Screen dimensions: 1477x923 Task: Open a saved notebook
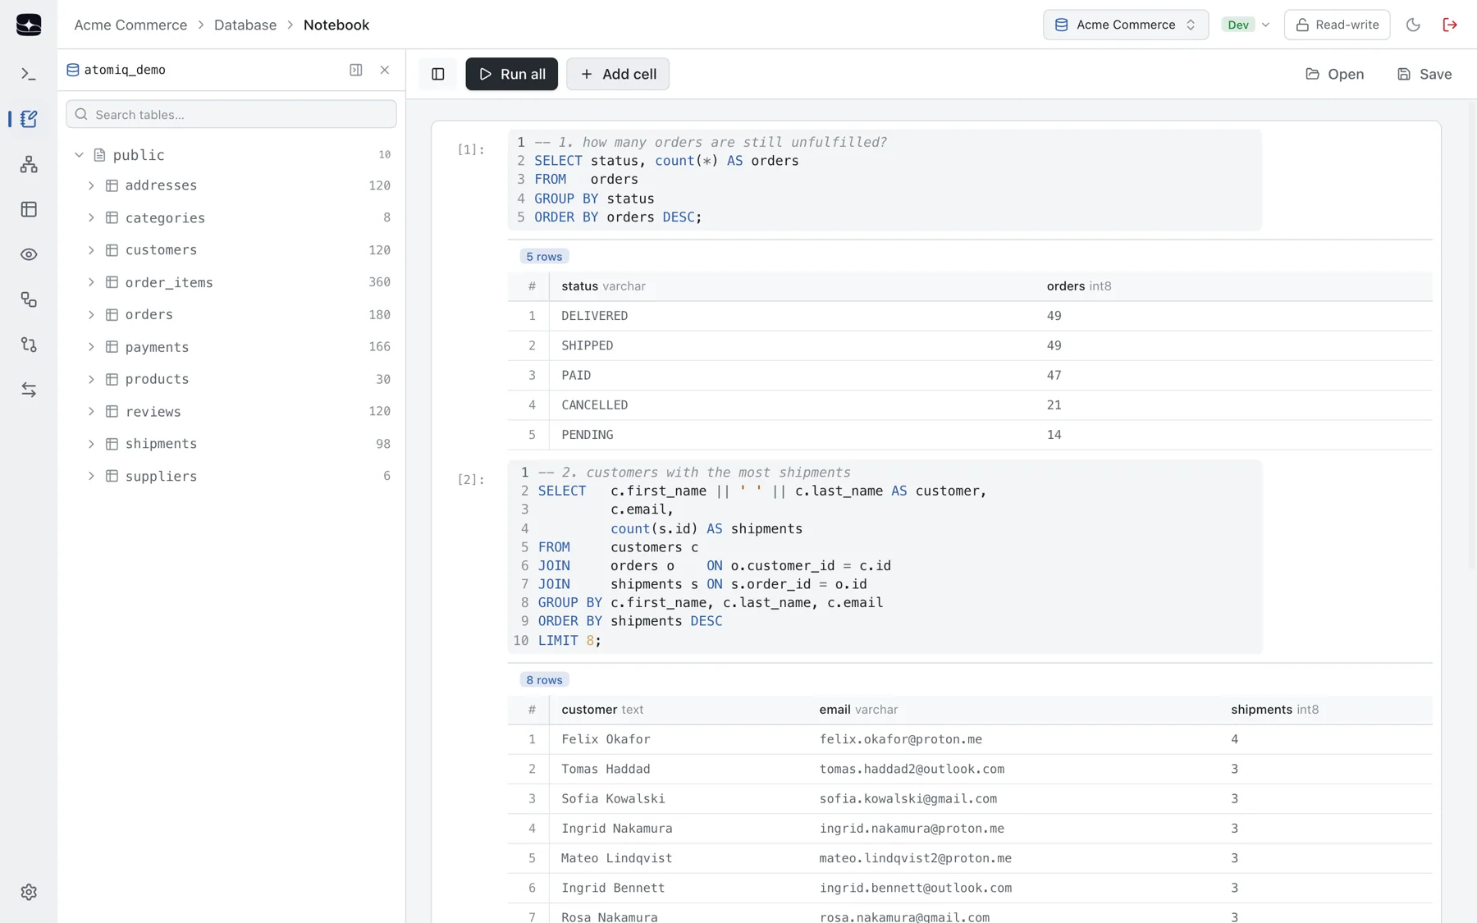tap(1334, 74)
